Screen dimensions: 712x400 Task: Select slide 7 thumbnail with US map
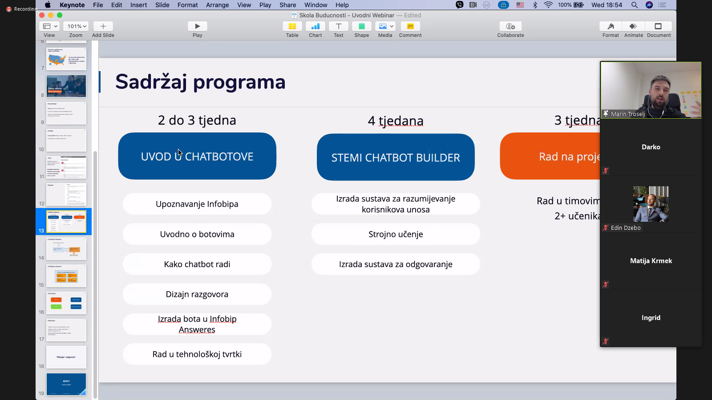coord(66,59)
